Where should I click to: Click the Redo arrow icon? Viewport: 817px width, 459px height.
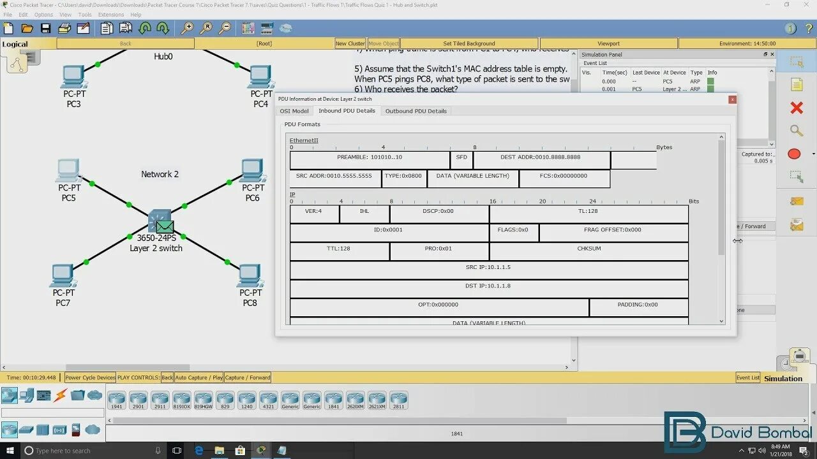point(163,28)
